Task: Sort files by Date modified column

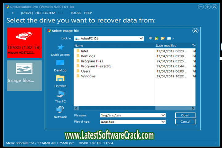Action: pos(172,46)
